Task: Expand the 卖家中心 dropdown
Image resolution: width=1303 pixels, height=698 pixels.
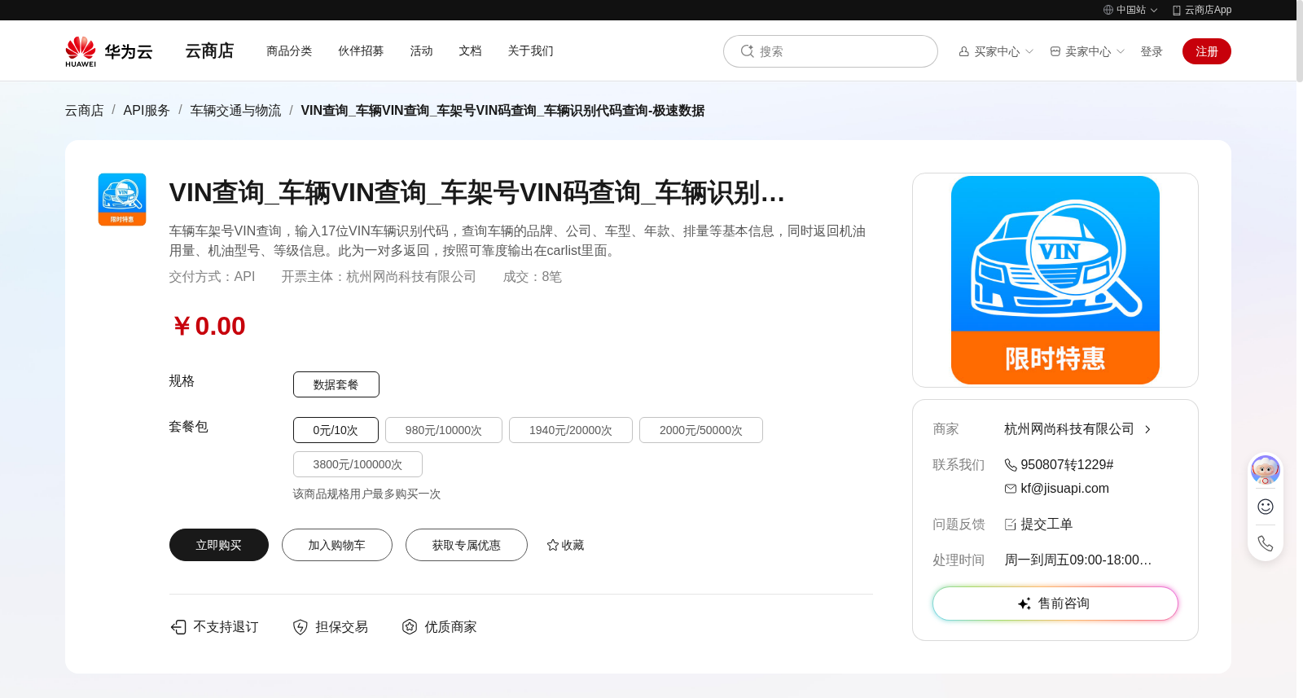Action: [x=1121, y=51]
